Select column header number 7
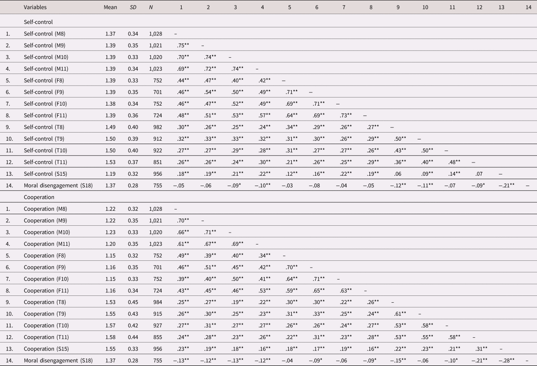This screenshot has width=537, height=366. point(343,7)
